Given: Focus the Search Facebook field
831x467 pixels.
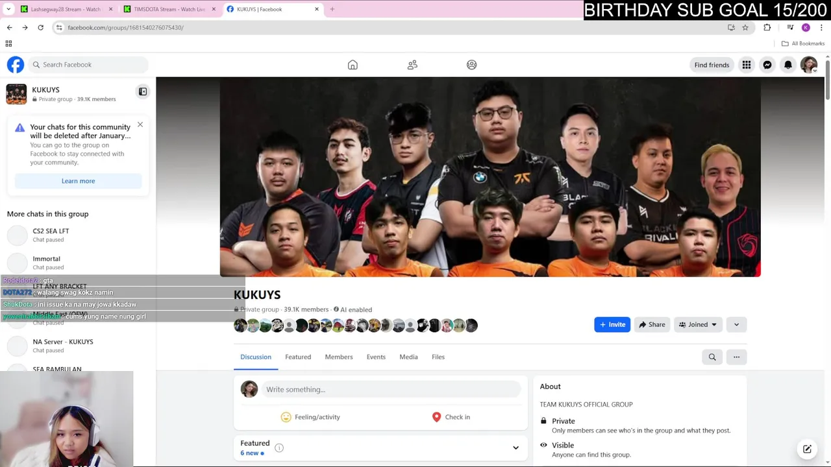Looking at the screenshot, I should point(88,65).
